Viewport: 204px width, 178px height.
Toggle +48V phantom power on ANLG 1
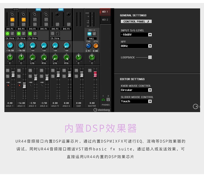8,85
